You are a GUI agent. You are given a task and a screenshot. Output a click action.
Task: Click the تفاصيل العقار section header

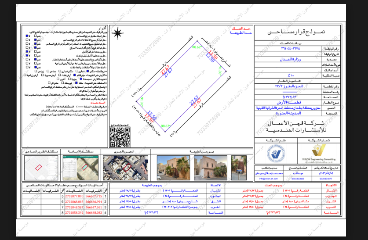(289, 81)
